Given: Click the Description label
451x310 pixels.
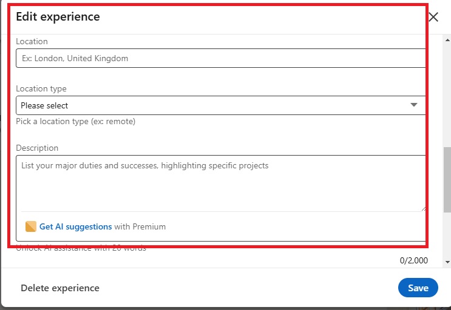Looking at the screenshot, I should point(37,148).
